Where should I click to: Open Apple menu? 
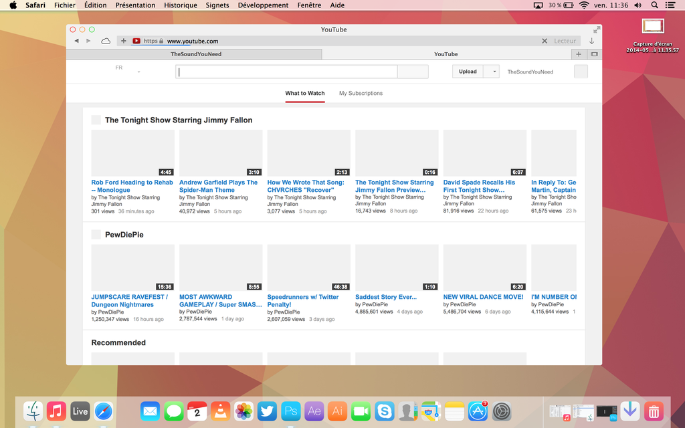13,5
